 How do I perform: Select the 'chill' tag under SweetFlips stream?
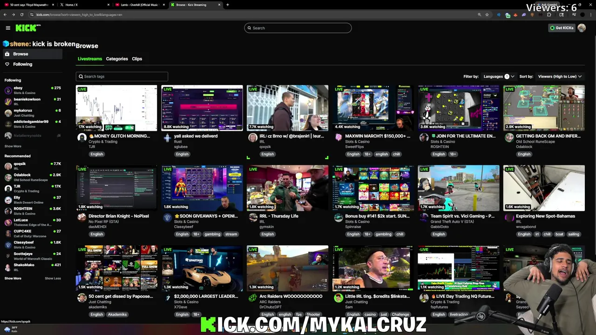(x=396, y=154)
